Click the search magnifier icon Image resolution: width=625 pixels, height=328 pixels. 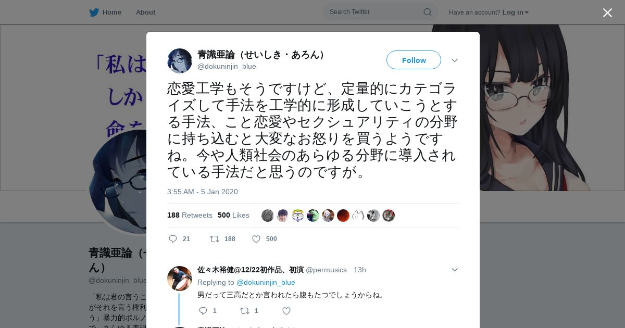pyautogui.click(x=427, y=12)
